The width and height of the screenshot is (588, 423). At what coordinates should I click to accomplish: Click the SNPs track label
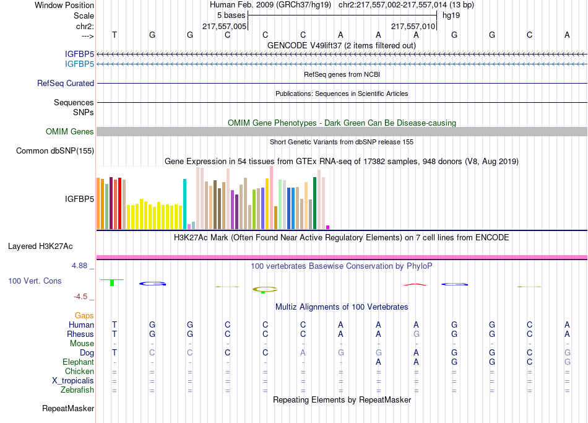(x=84, y=112)
